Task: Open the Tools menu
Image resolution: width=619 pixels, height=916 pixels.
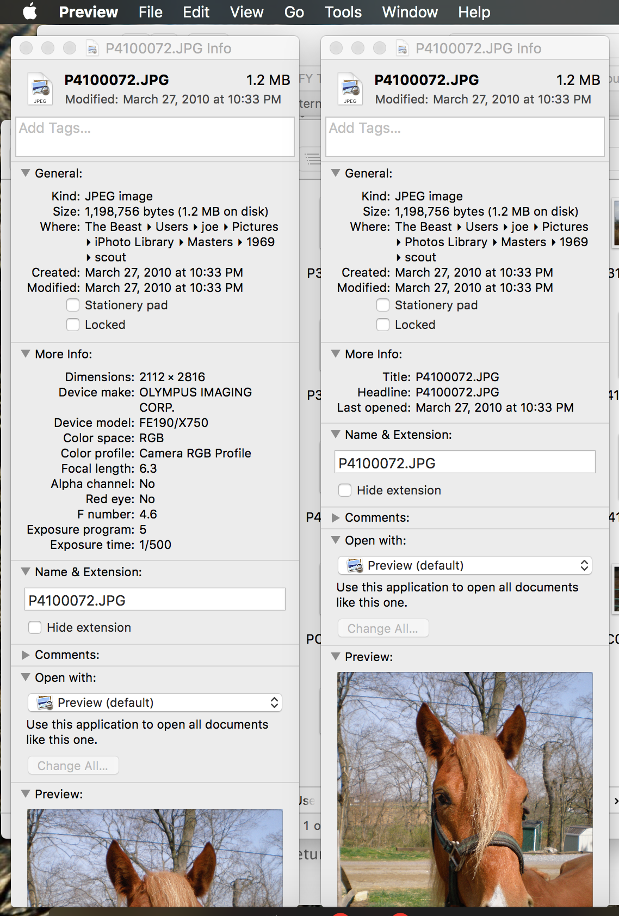Action: coord(343,12)
